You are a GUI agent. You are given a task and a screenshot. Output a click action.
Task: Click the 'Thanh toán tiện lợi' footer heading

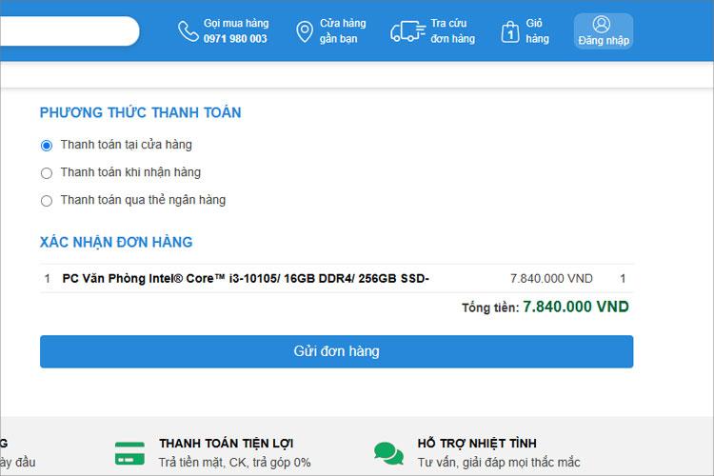pyautogui.click(x=226, y=444)
